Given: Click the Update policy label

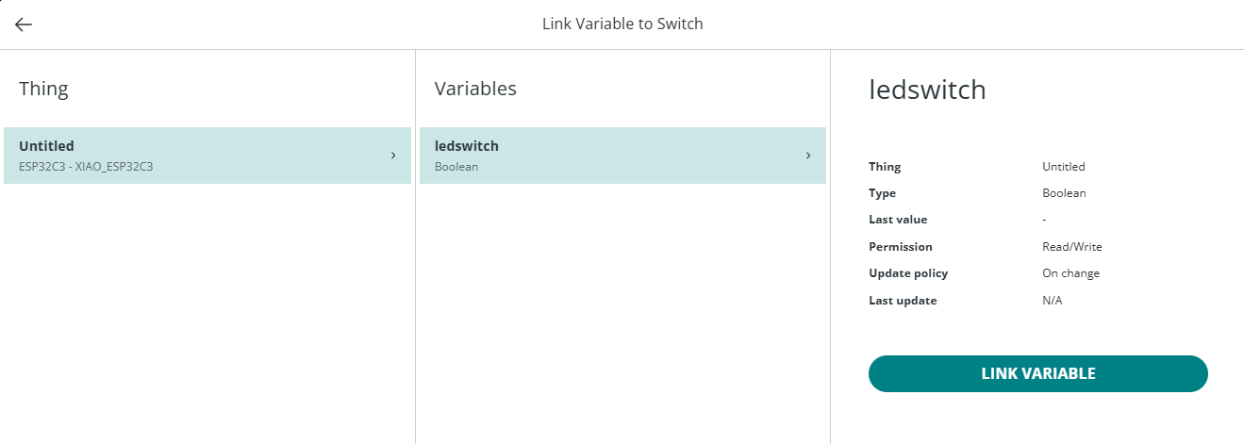Looking at the screenshot, I should click(x=907, y=273).
